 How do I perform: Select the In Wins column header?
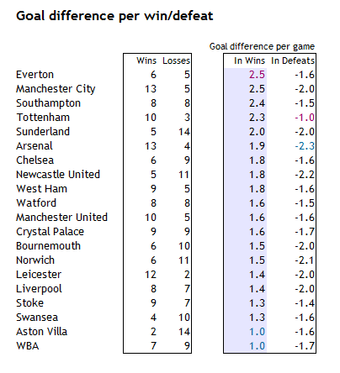(249, 60)
